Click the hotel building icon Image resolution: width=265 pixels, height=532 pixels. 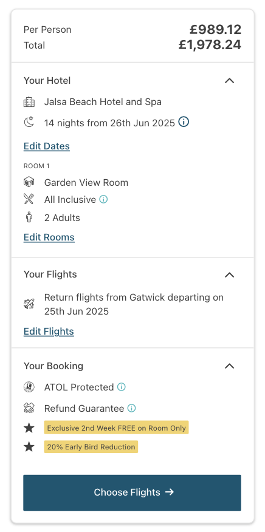[x=29, y=102]
